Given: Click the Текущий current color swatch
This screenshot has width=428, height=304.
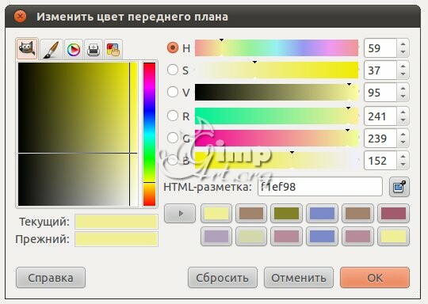Looking at the screenshot, I should point(117,221).
